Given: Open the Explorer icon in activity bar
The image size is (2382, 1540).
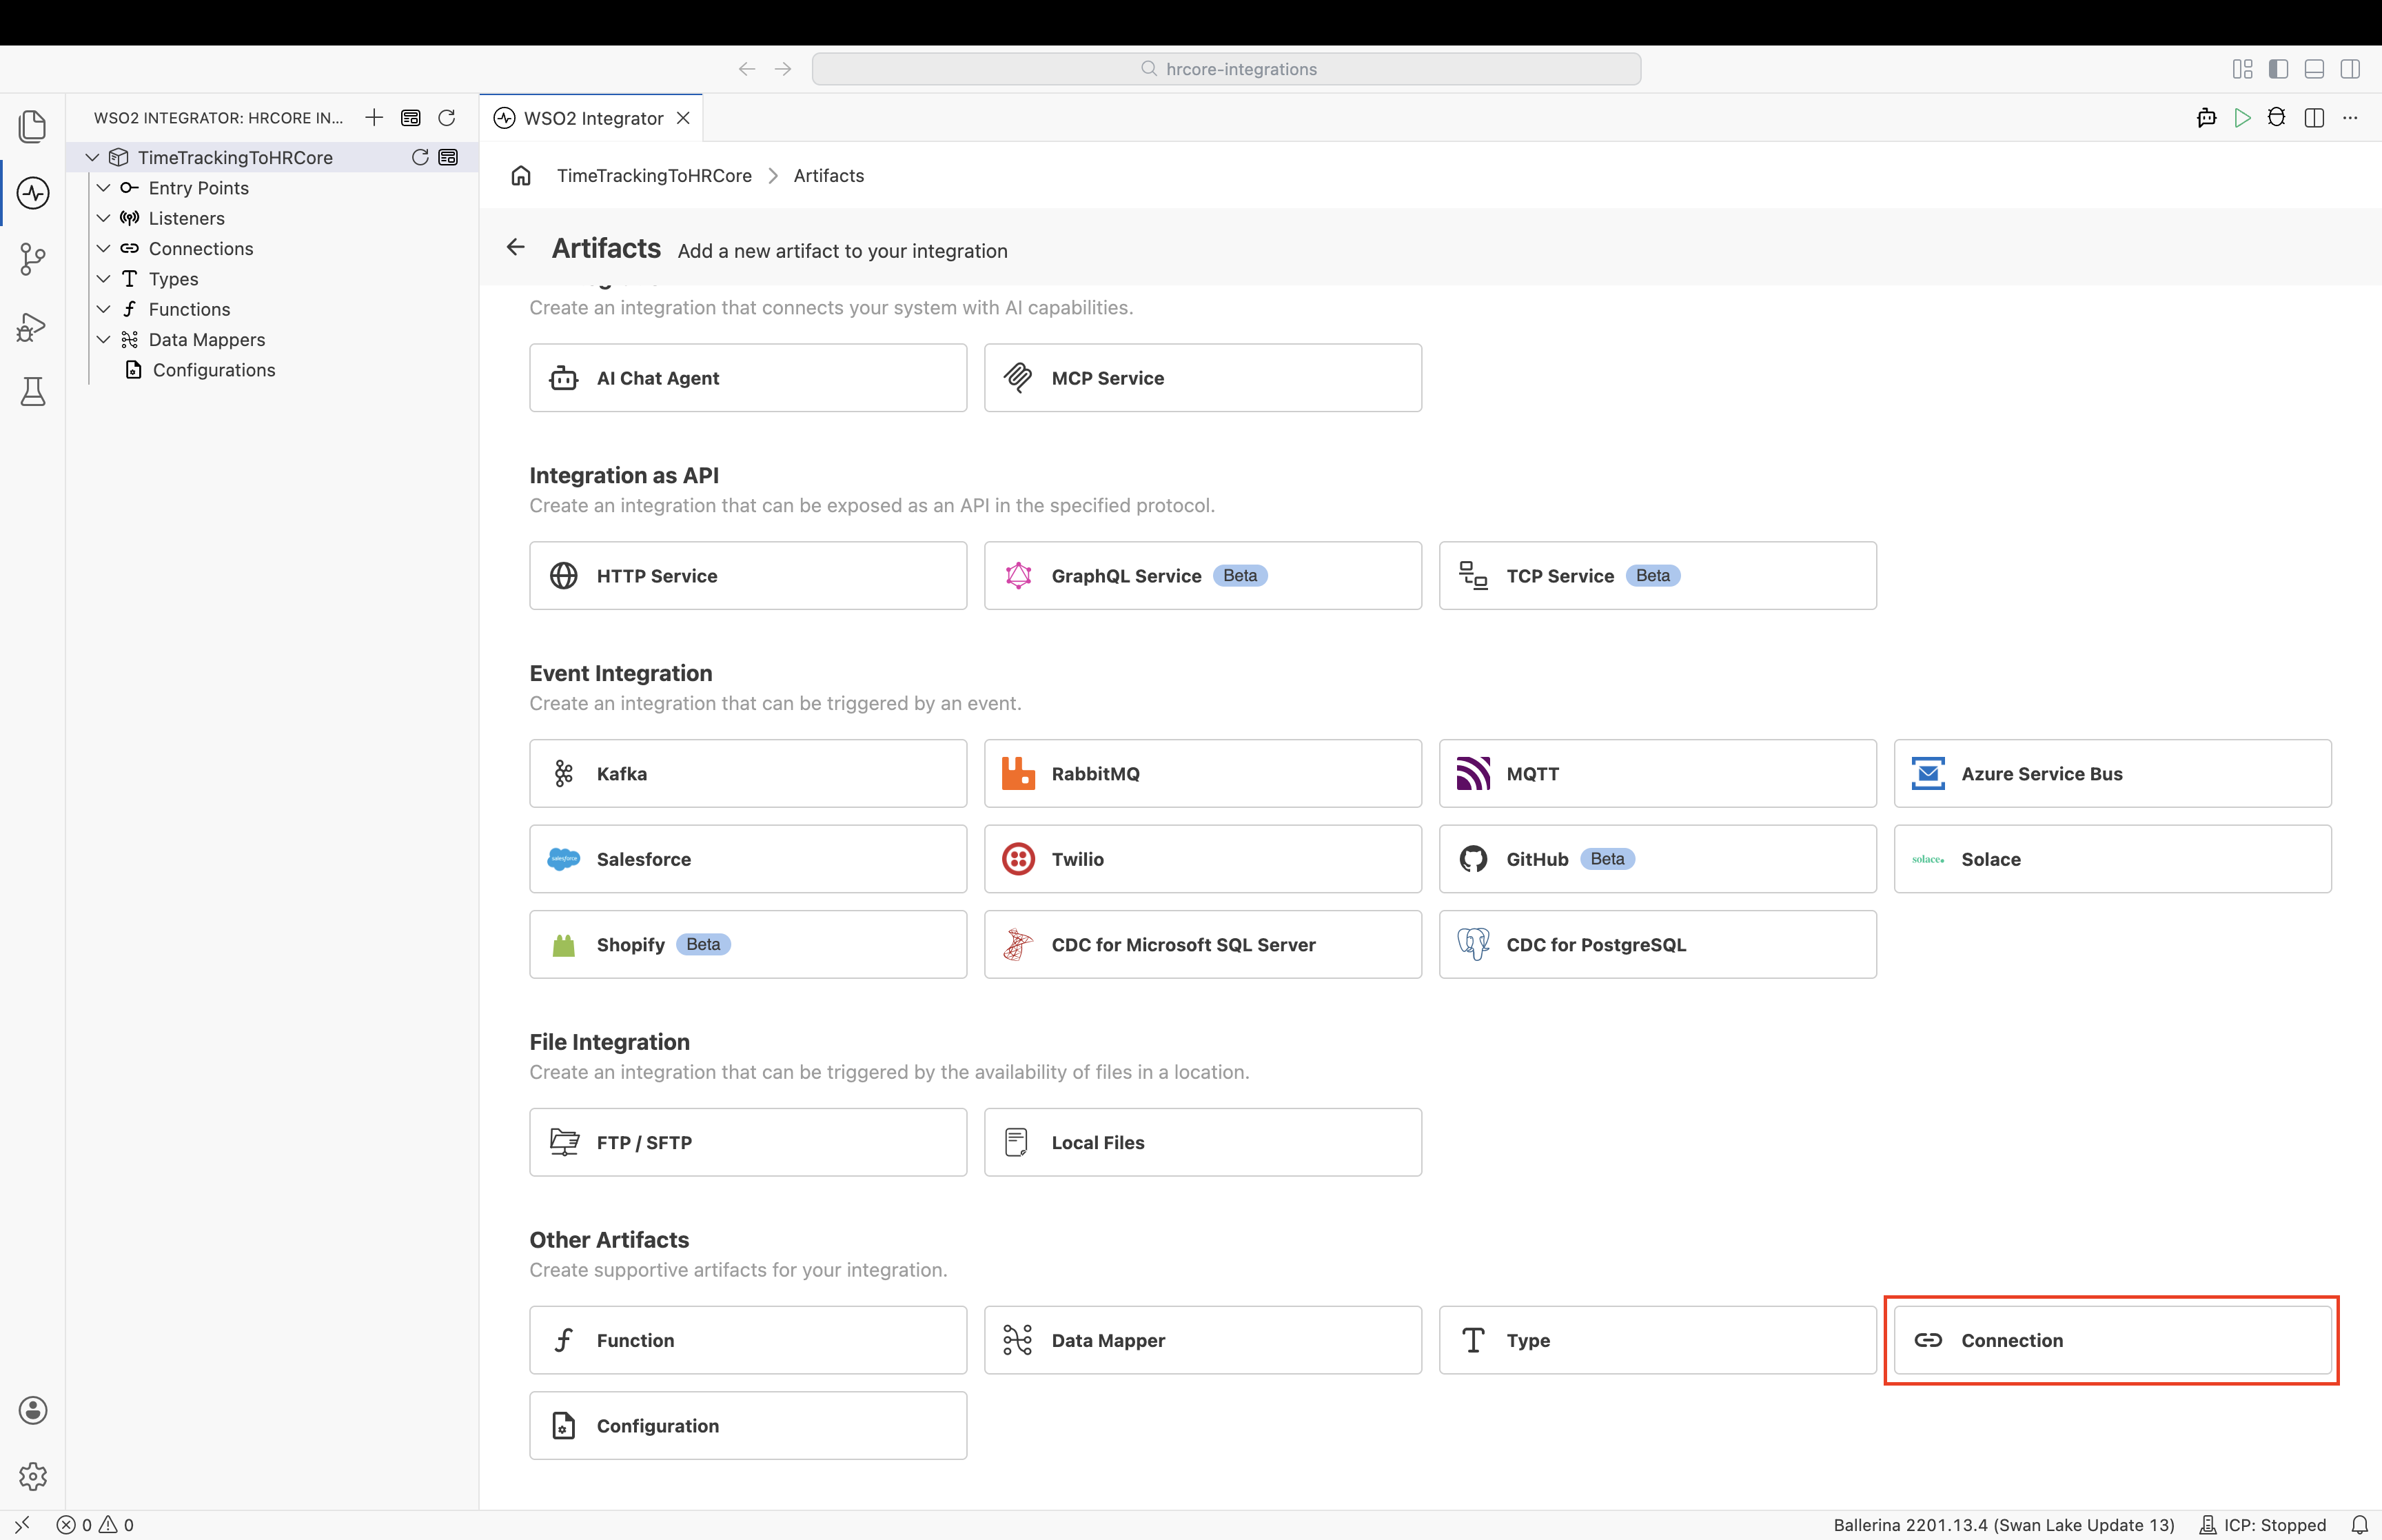Looking at the screenshot, I should 33,126.
